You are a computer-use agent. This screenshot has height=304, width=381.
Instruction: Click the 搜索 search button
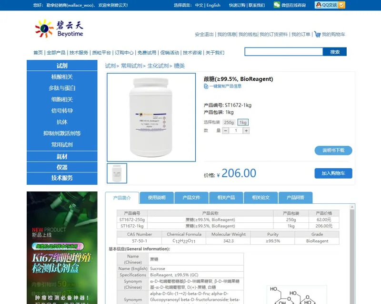pyautogui.click(x=335, y=52)
